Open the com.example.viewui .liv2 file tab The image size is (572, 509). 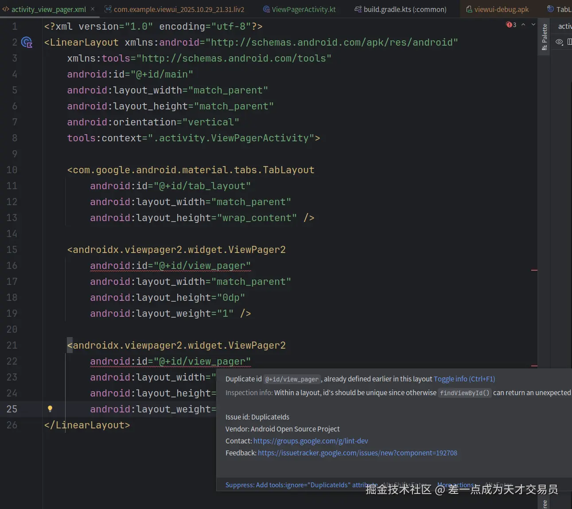point(175,9)
